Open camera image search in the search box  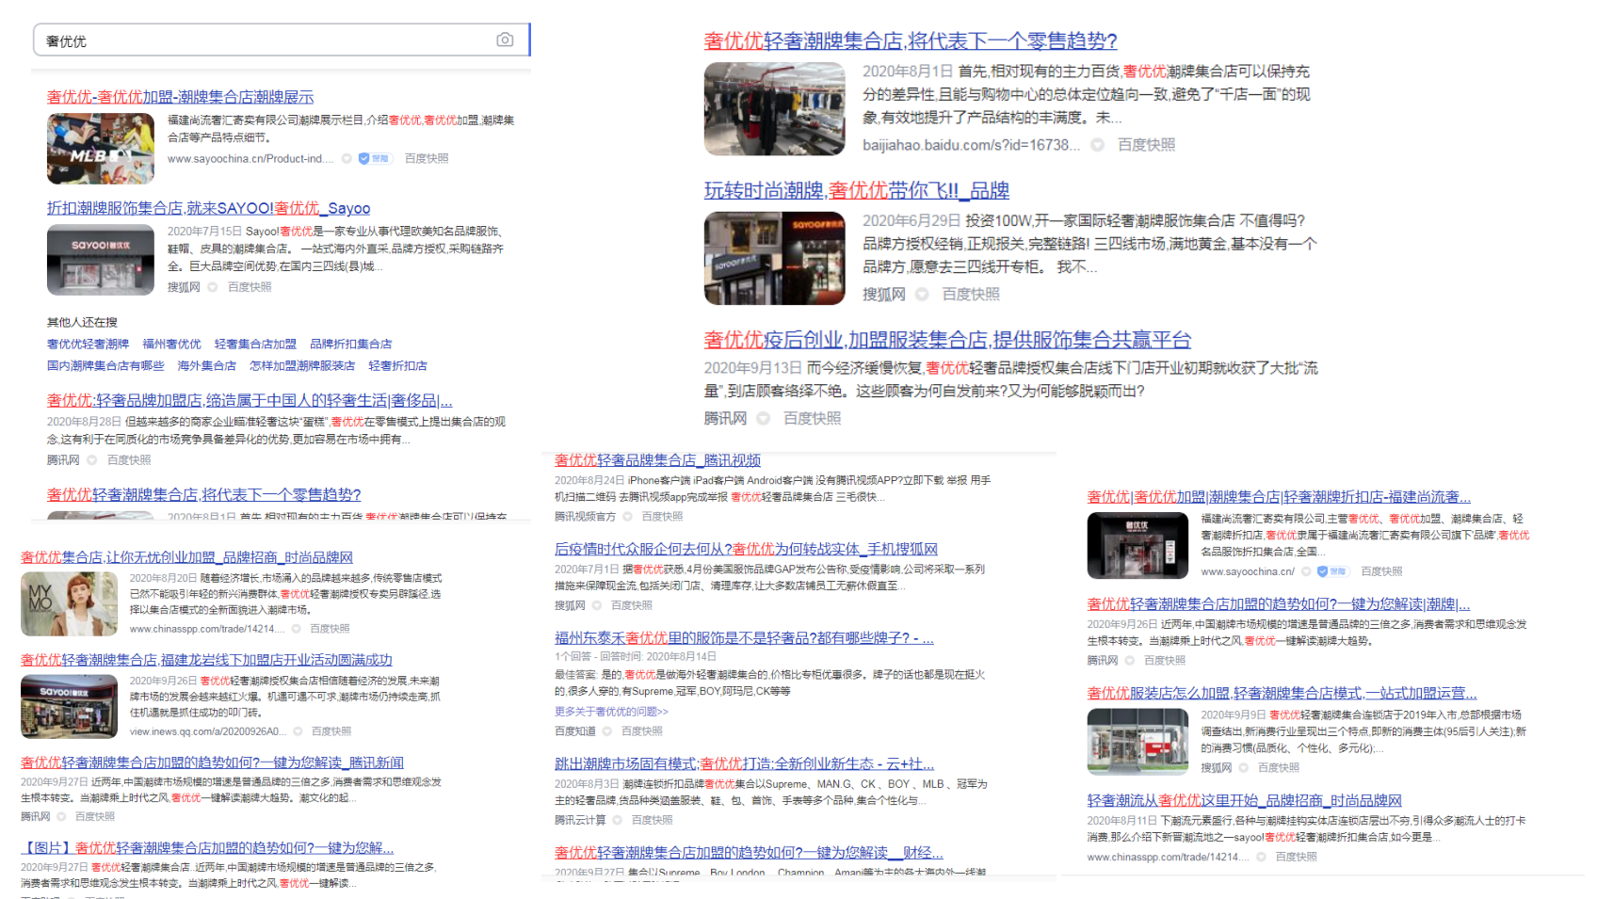(505, 40)
